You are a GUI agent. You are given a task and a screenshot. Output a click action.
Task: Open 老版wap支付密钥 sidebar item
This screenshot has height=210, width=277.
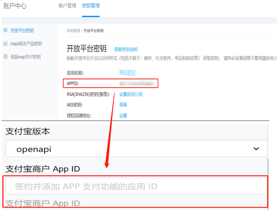pyautogui.click(x=25, y=57)
